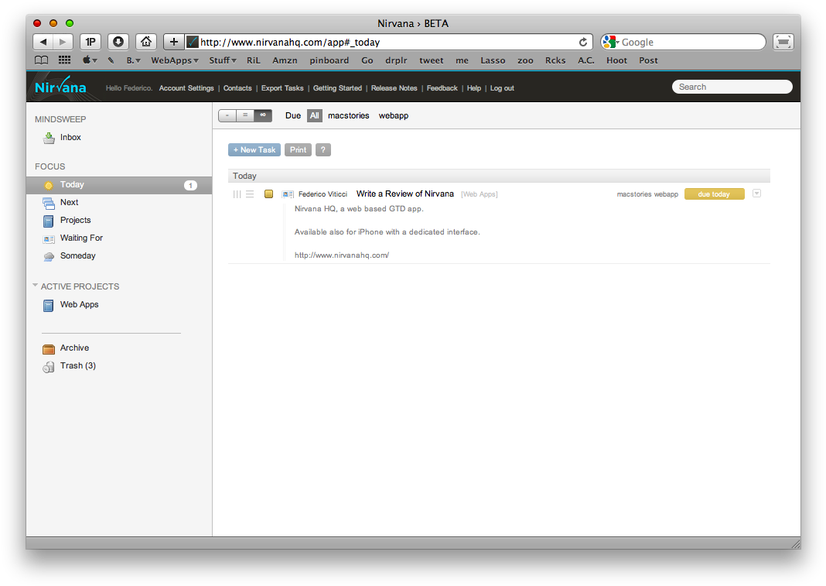
Task: Open the reading list book icon
Action: [41, 60]
